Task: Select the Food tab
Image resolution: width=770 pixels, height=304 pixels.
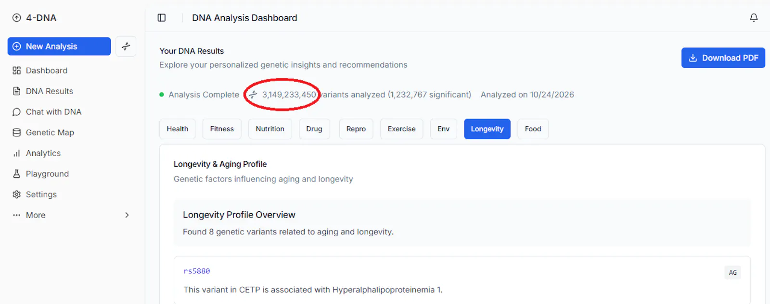Action: [x=533, y=129]
